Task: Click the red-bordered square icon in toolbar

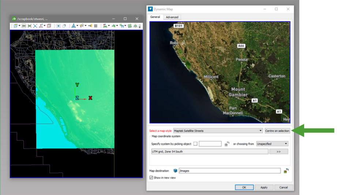Action: point(49,26)
